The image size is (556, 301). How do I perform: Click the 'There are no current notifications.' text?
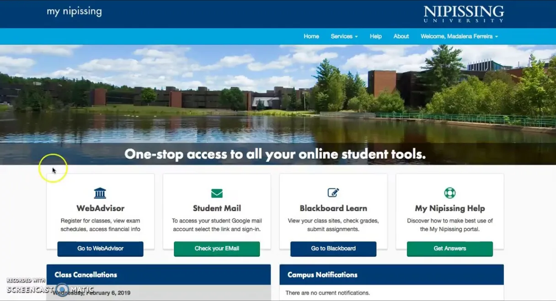[x=327, y=293]
